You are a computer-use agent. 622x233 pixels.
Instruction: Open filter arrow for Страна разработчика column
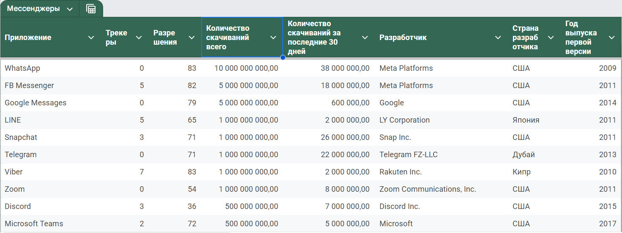[x=551, y=37]
